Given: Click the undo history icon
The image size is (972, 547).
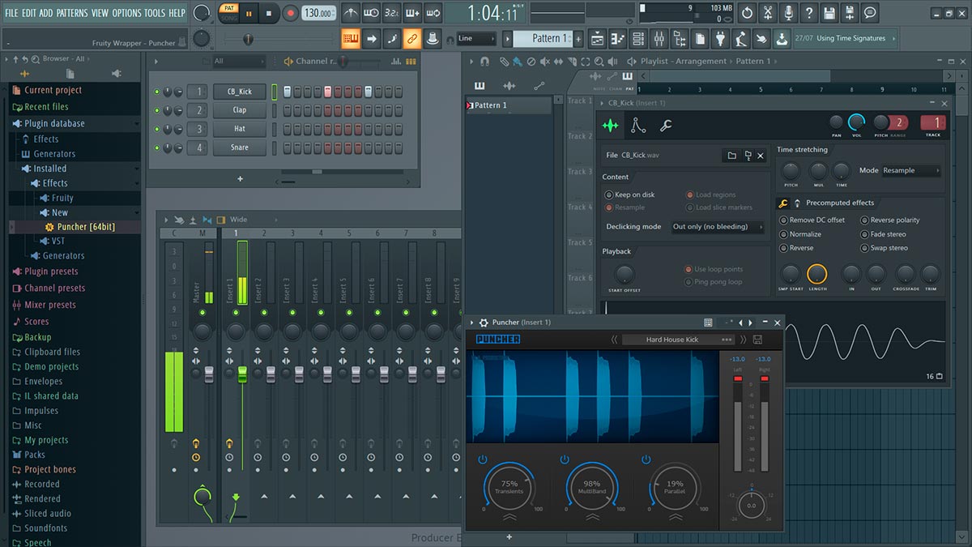Looking at the screenshot, I should pos(747,13).
